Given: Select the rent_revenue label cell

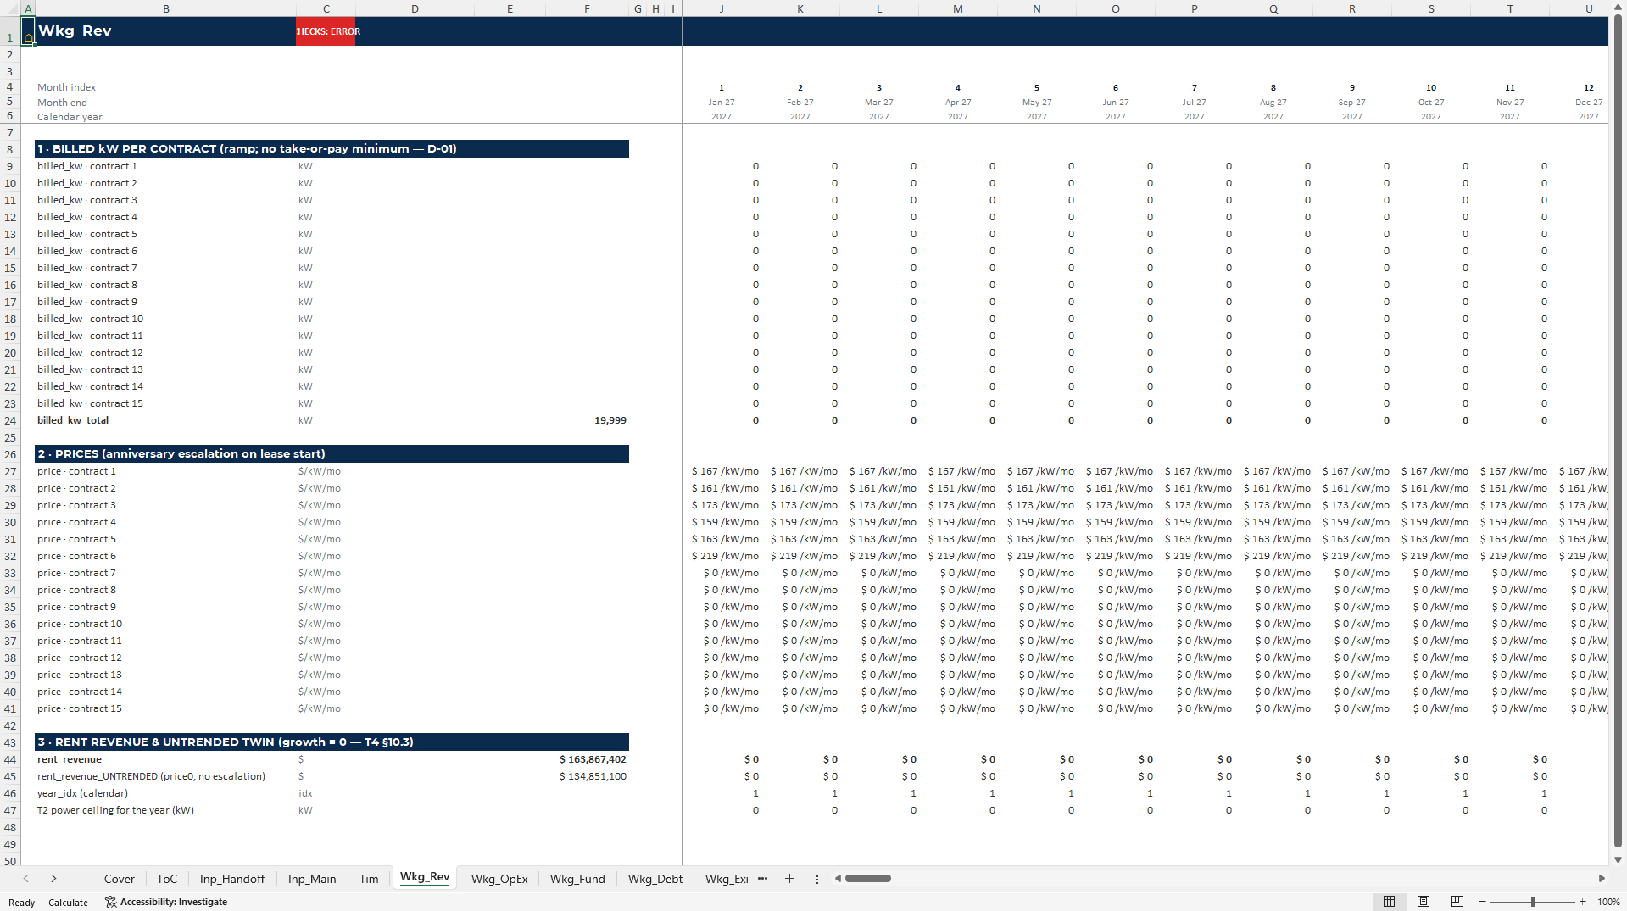Looking at the screenshot, I should (x=166, y=759).
